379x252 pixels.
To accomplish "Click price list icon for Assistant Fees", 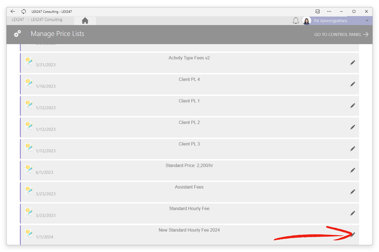I will point(28,190).
